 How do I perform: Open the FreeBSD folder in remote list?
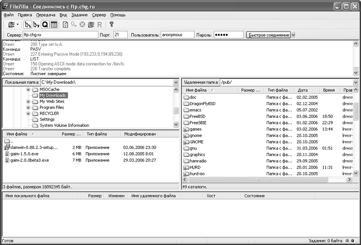(x=198, y=116)
